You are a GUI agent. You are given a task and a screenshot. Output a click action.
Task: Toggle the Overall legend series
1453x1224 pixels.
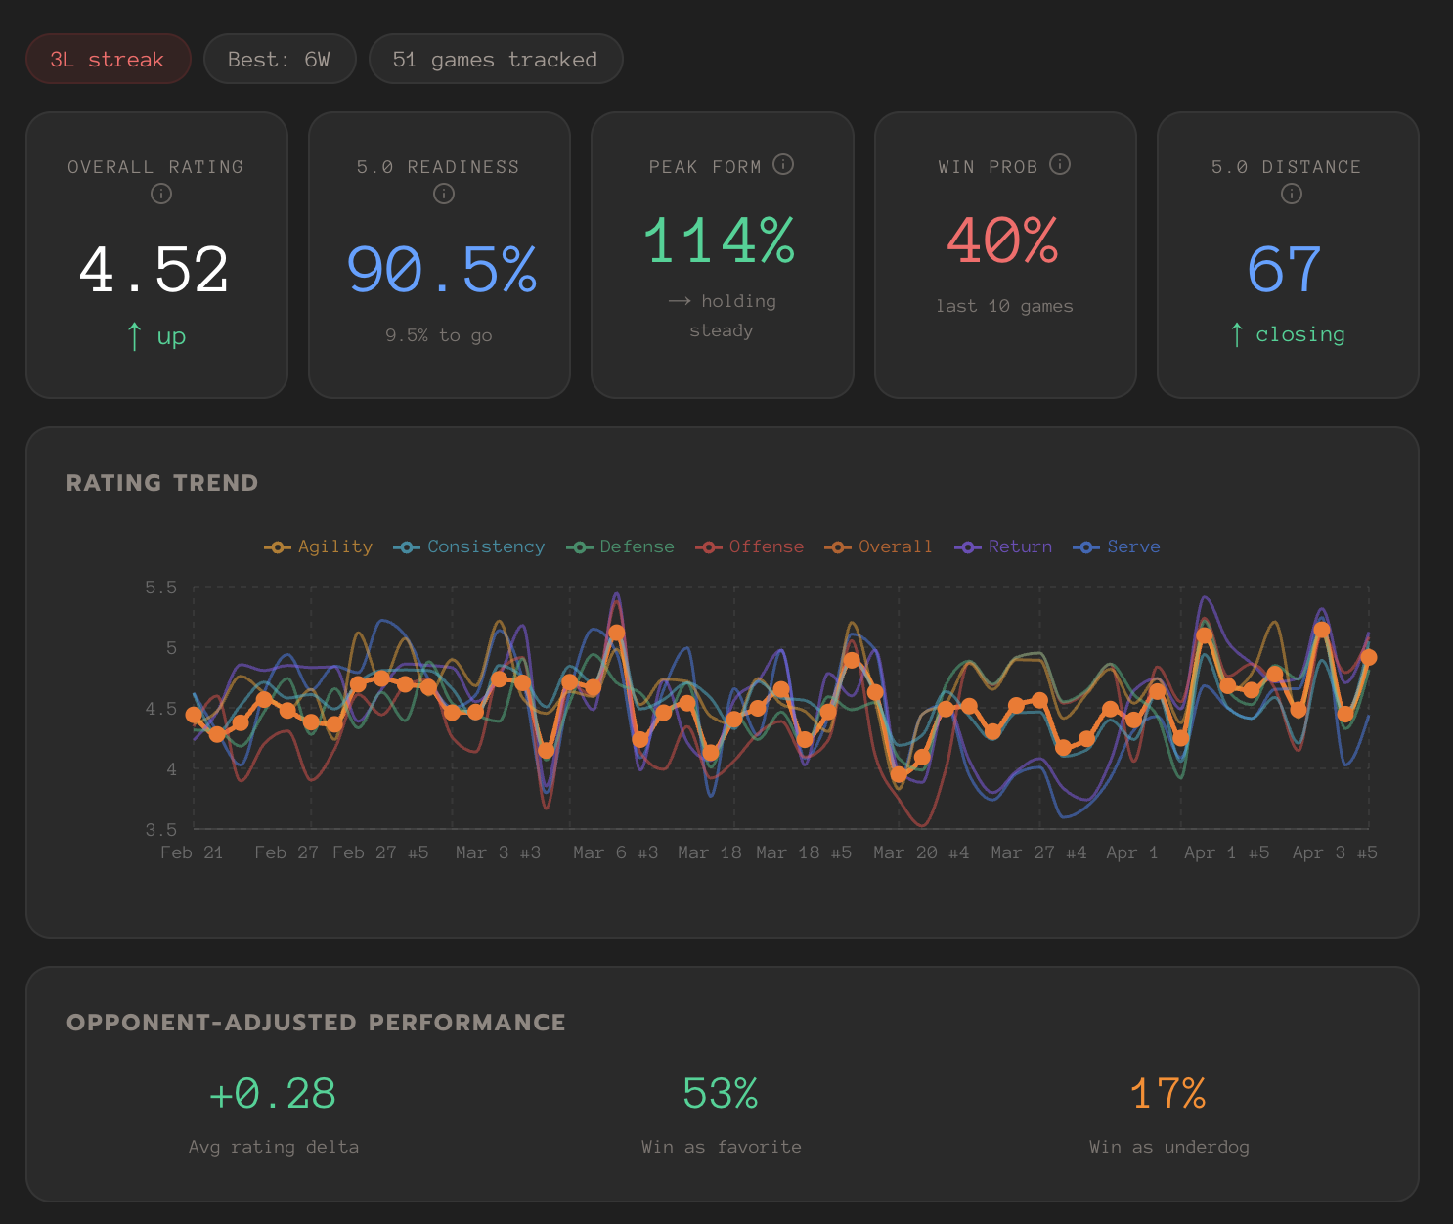(x=879, y=546)
